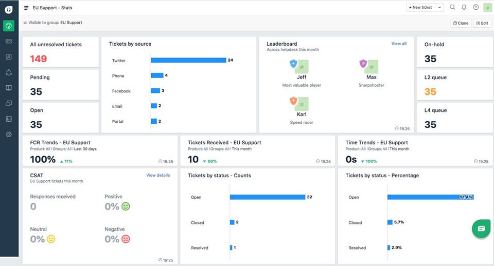The height and width of the screenshot is (266, 494).
Task: Open the notifications bell icon
Action: pos(464,7)
